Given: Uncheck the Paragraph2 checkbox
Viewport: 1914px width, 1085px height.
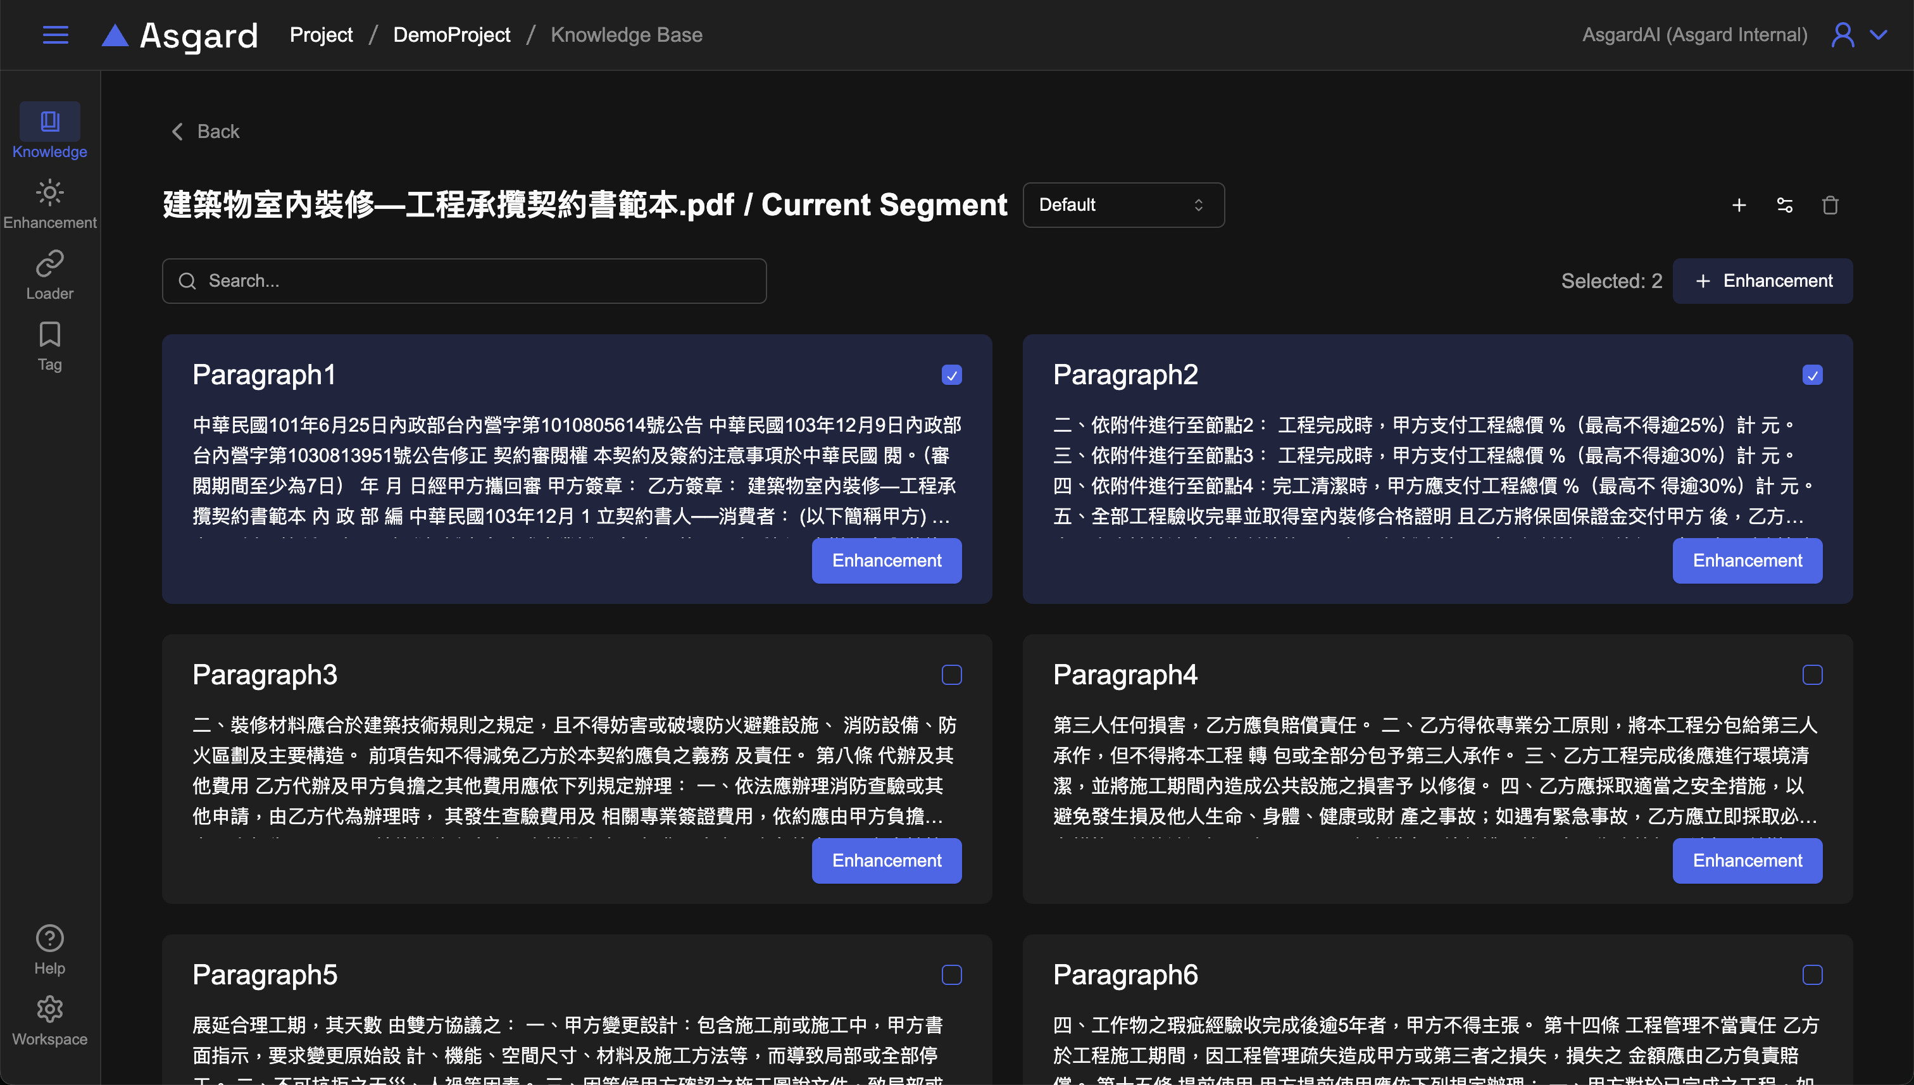Looking at the screenshot, I should coord(1812,375).
